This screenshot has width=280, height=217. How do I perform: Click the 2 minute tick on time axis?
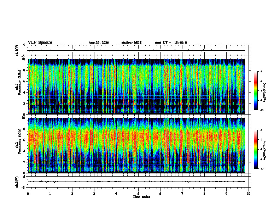click(72, 194)
